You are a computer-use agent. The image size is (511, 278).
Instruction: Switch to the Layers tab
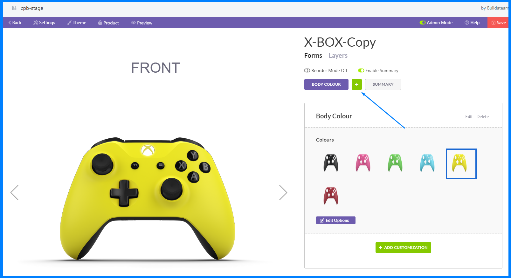338,56
